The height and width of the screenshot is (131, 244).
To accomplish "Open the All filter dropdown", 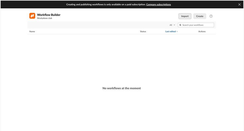I will 172,25.
